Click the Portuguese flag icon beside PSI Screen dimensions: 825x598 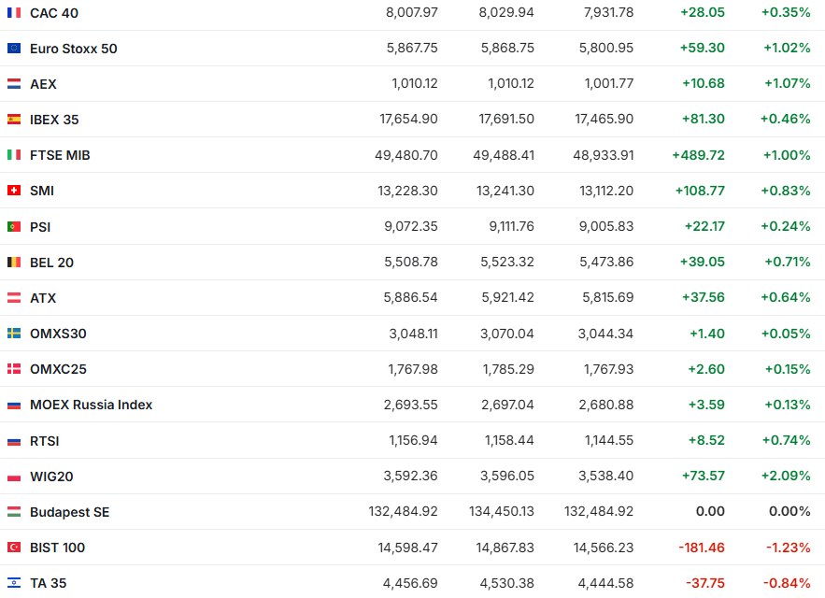14,227
